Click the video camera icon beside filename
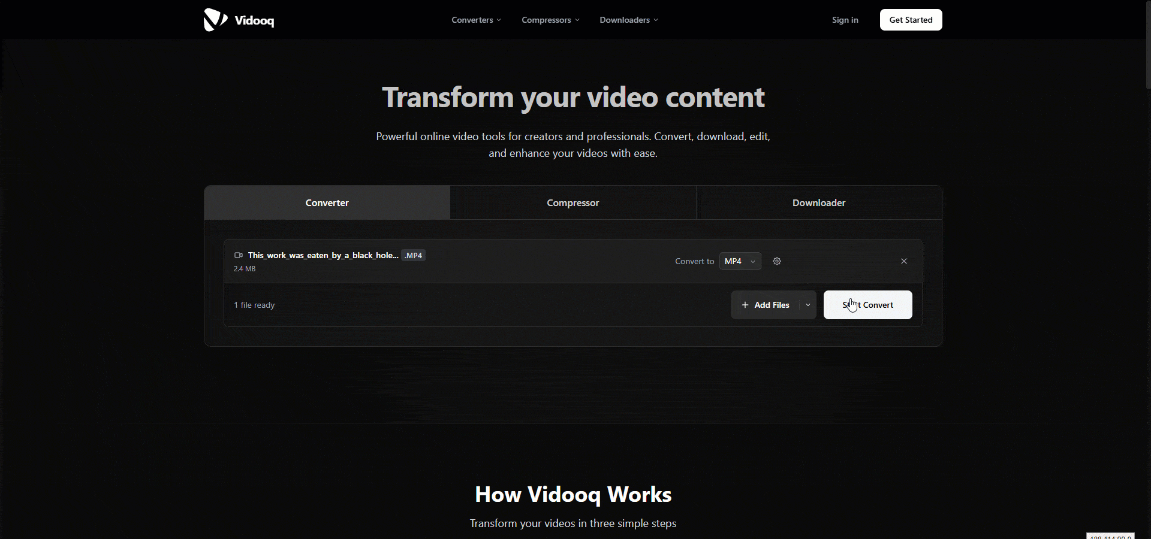 coord(238,255)
